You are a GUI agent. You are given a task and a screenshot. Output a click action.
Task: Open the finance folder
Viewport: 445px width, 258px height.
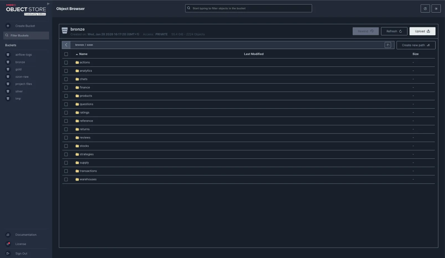(x=85, y=87)
